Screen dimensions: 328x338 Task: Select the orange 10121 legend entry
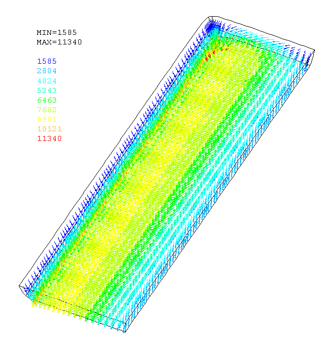pos(48,129)
